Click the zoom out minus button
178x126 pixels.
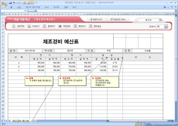[x=153, y=124]
